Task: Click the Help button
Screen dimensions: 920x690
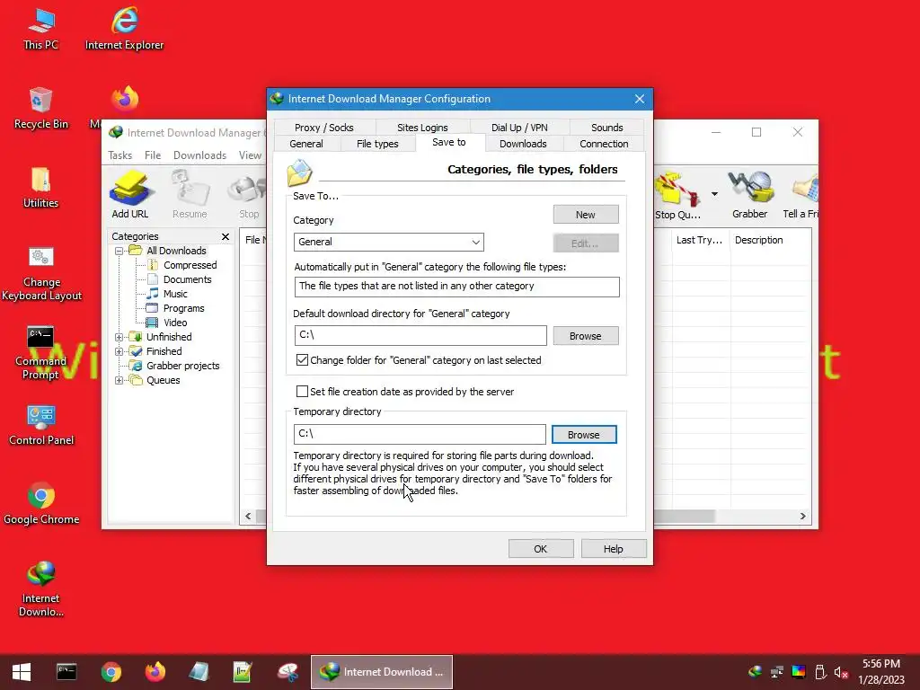Action: (613, 549)
